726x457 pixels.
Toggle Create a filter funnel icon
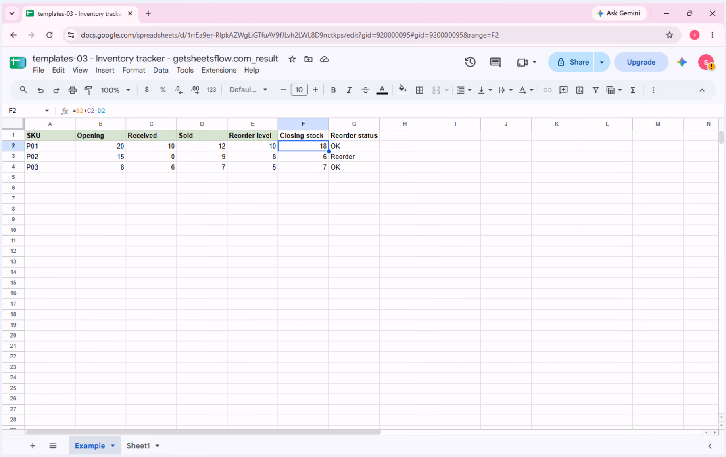(x=595, y=90)
